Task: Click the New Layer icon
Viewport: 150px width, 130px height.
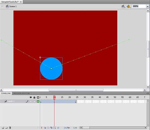Action: [x=3, y=128]
